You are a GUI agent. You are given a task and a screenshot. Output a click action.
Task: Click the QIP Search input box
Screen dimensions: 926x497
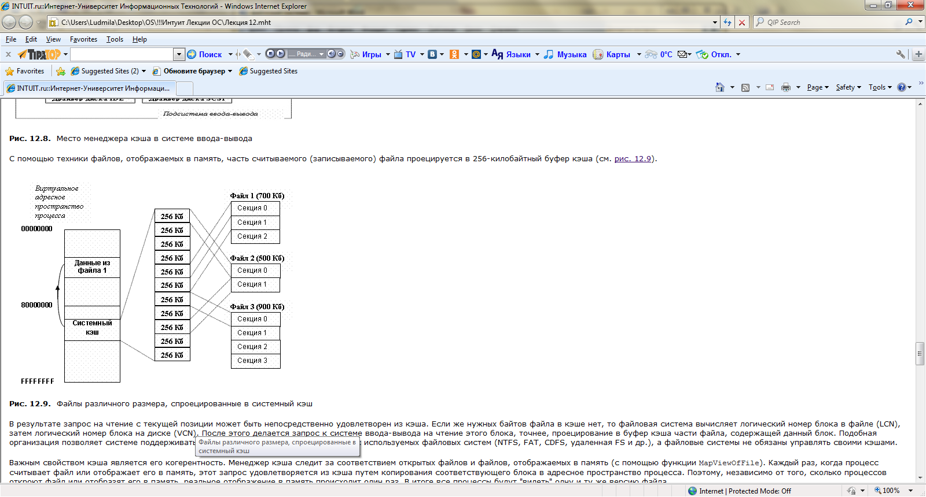coord(833,22)
